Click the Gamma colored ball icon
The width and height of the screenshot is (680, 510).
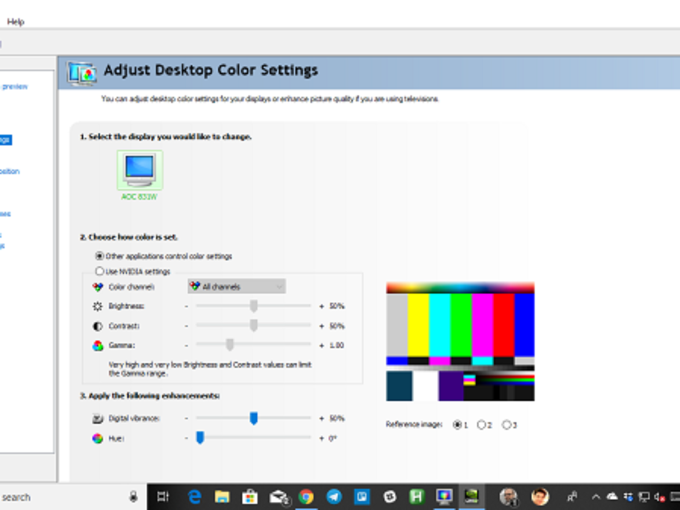pos(97,346)
